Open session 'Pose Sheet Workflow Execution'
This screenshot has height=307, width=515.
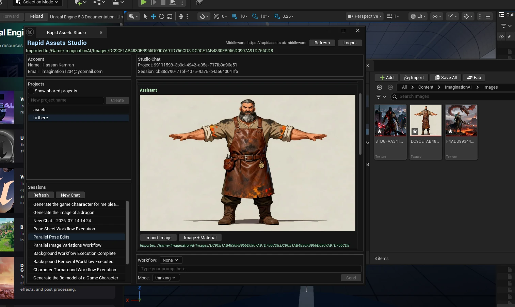77,229
